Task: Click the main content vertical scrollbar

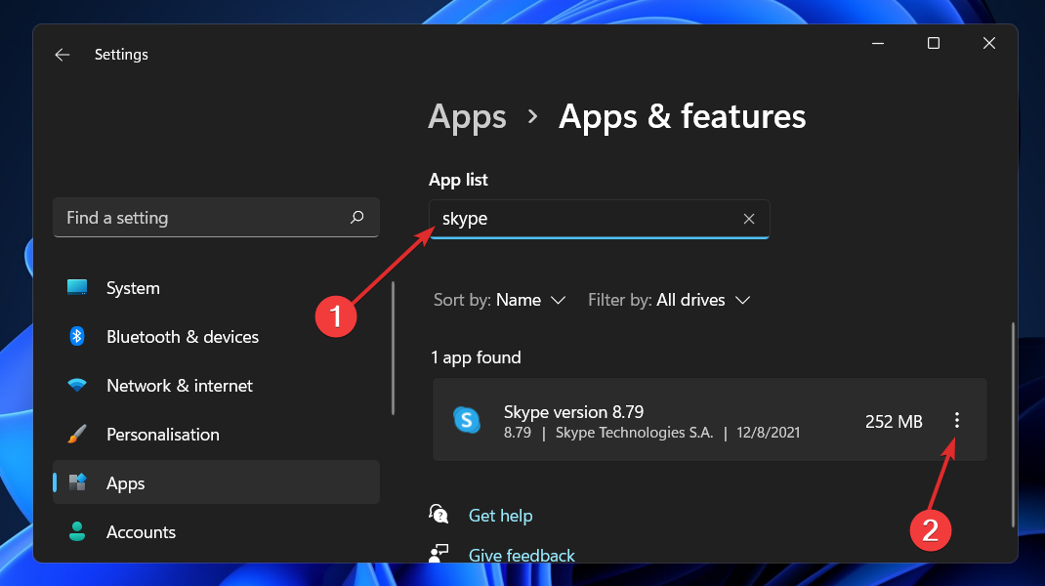Action: [x=1013, y=425]
